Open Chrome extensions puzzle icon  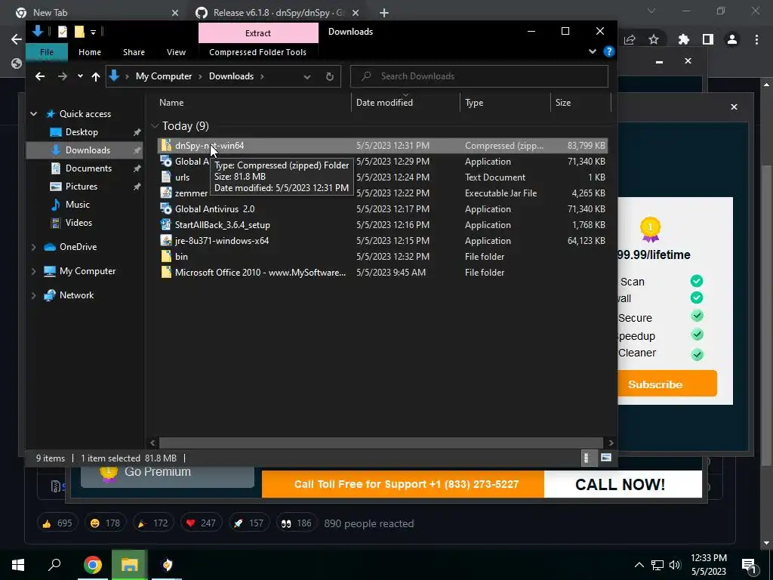[x=683, y=39]
